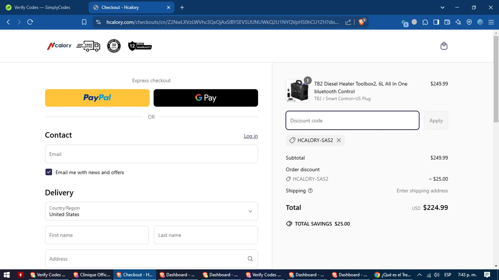Close the Checkout - Hcalory tab

168,7
